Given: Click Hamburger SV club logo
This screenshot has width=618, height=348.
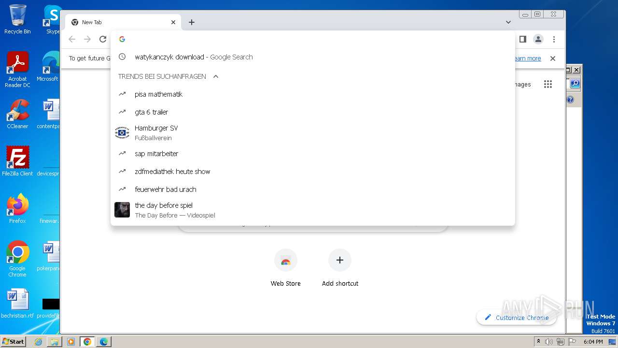Looking at the screenshot, I should tap(122, 132).
